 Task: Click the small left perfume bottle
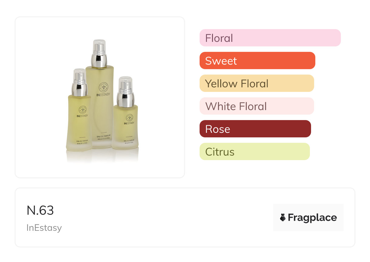pyautogui.click(x=79, y=127)
